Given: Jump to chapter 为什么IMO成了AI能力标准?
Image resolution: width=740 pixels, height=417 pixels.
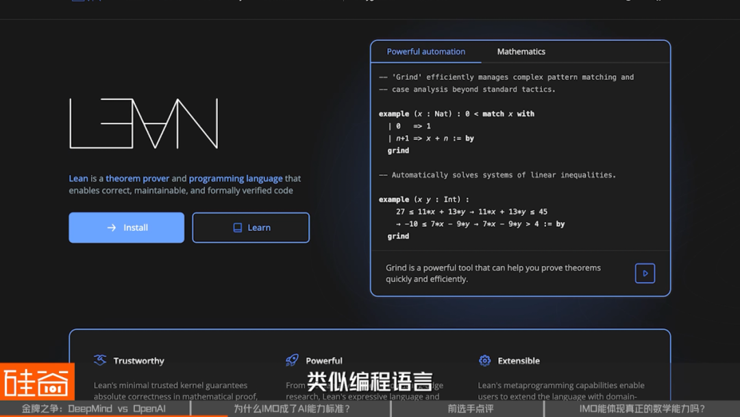Looking at the screenshot, I should coord(291,409).
